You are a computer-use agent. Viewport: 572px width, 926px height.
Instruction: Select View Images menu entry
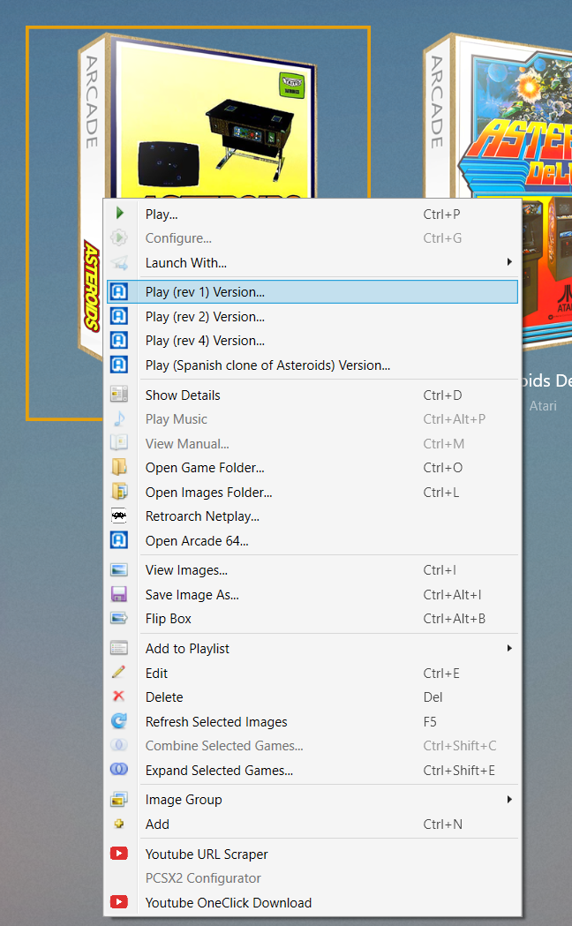[312, 570]
